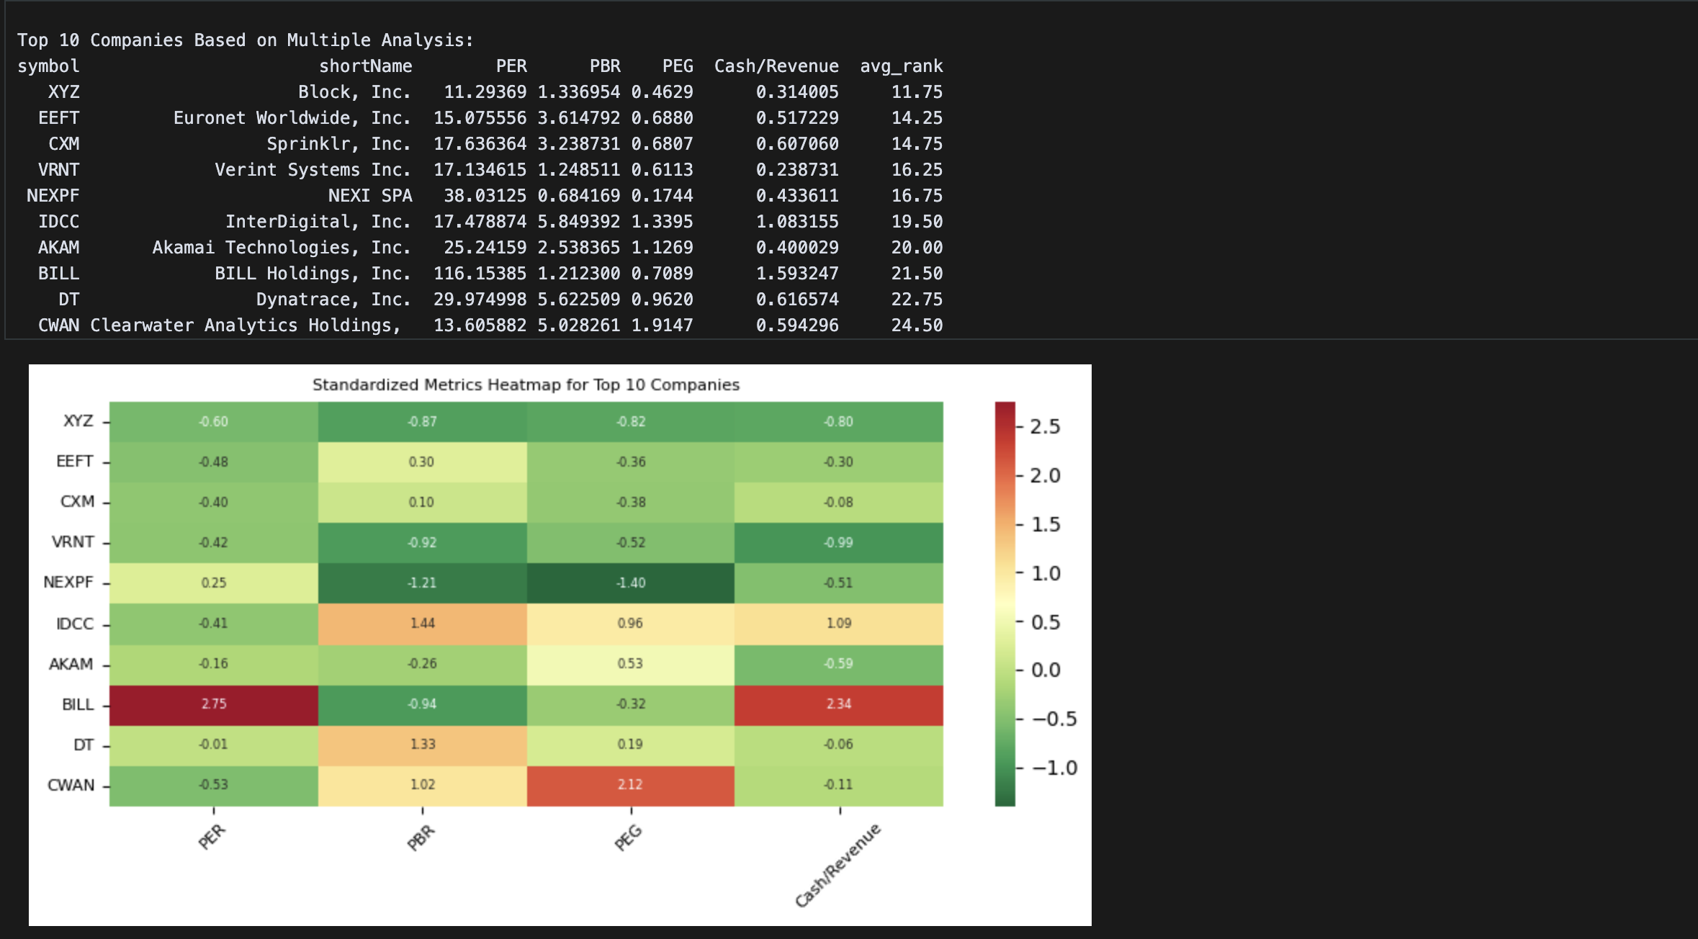Click the EEFT PBR cell 0.30
The image size is (1698, 939).
[x=422, y=462]
